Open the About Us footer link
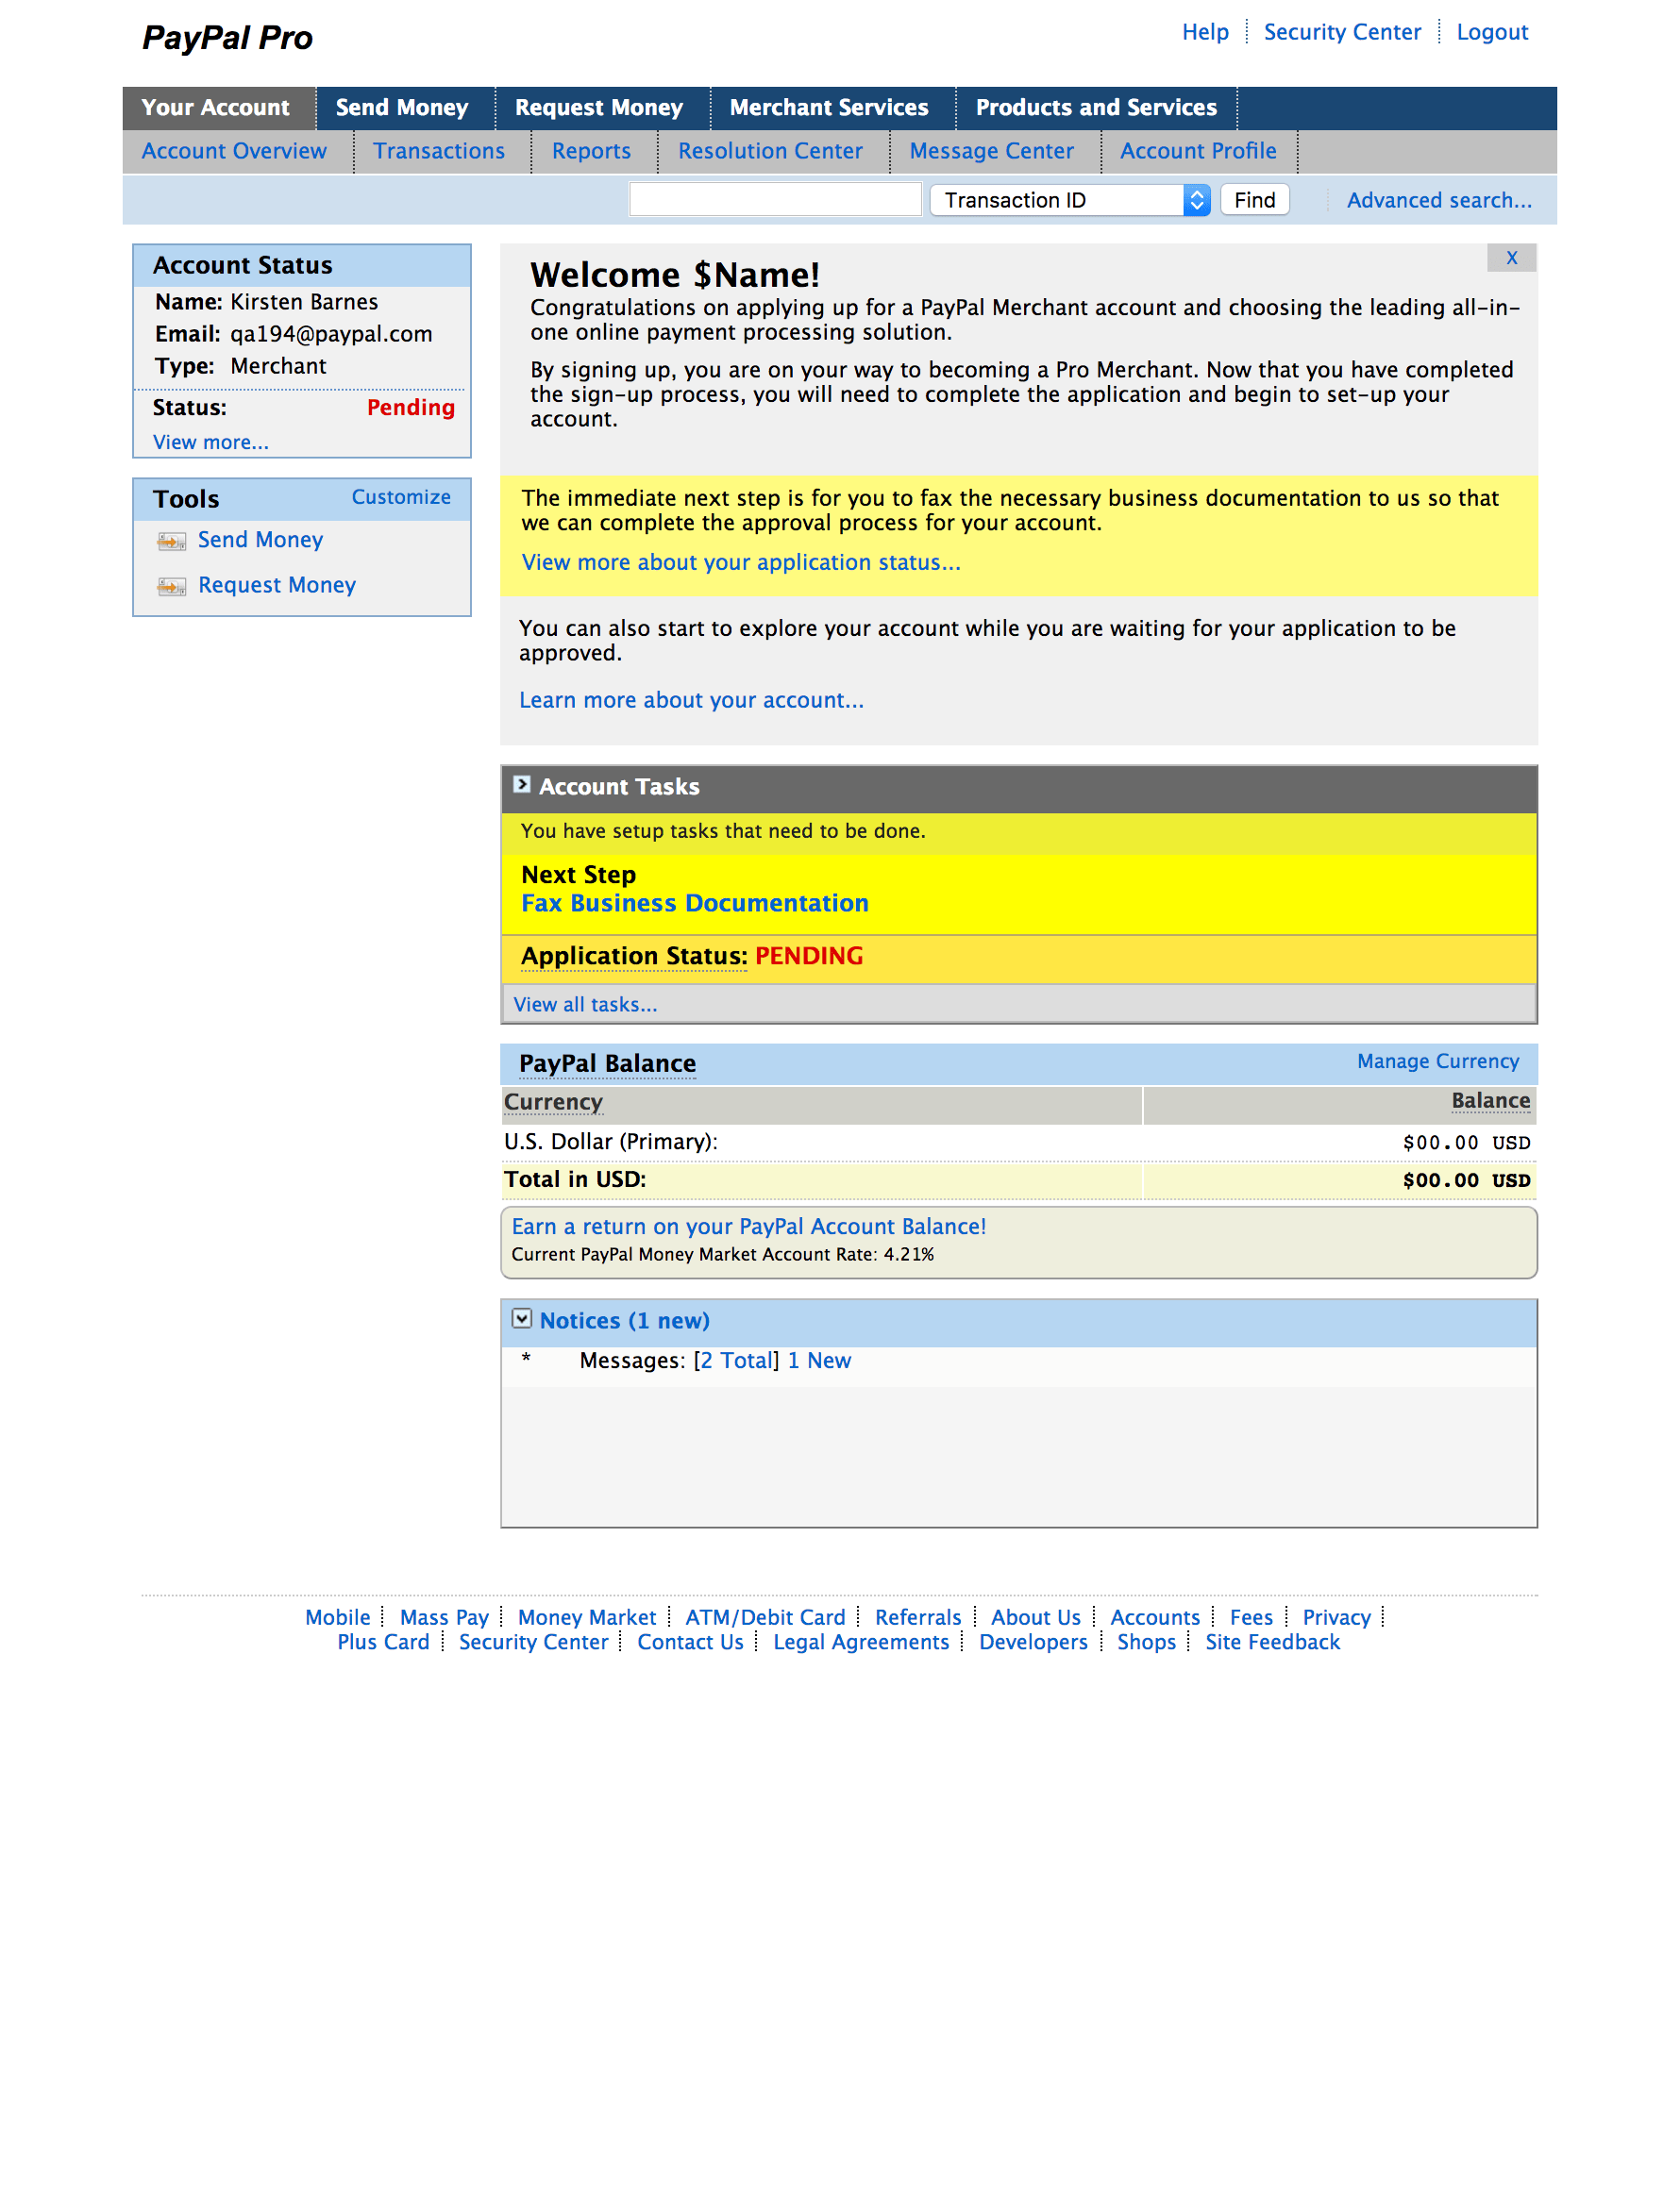 [1036, 1617]
